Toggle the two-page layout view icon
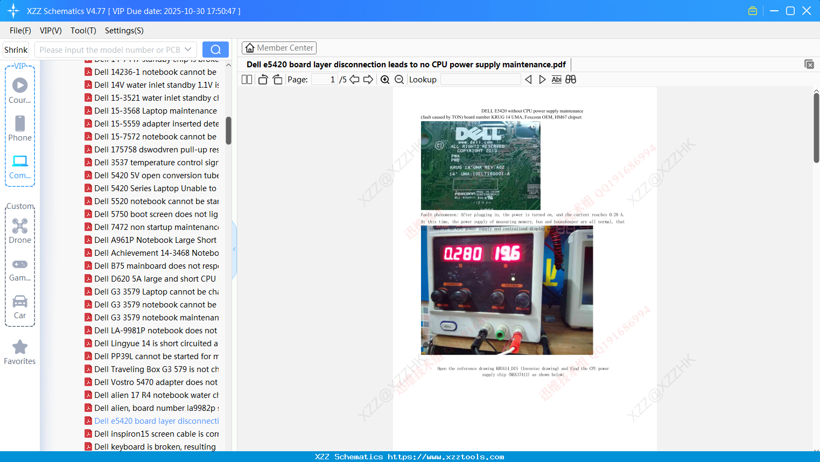This screenshot has height=462, width=820. pos(247,79)
